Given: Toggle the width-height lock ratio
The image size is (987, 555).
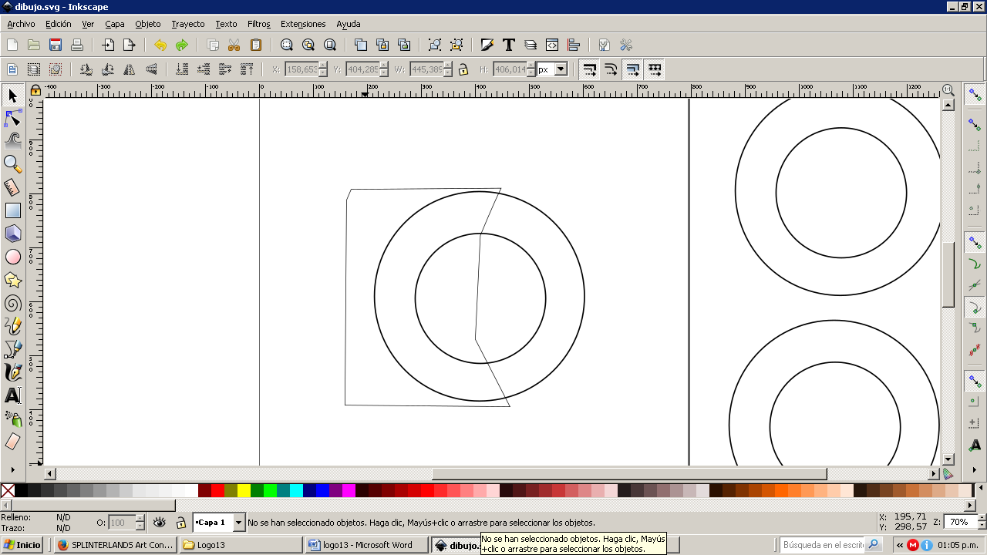Looking at the screenshot, I should coord(463,69).
